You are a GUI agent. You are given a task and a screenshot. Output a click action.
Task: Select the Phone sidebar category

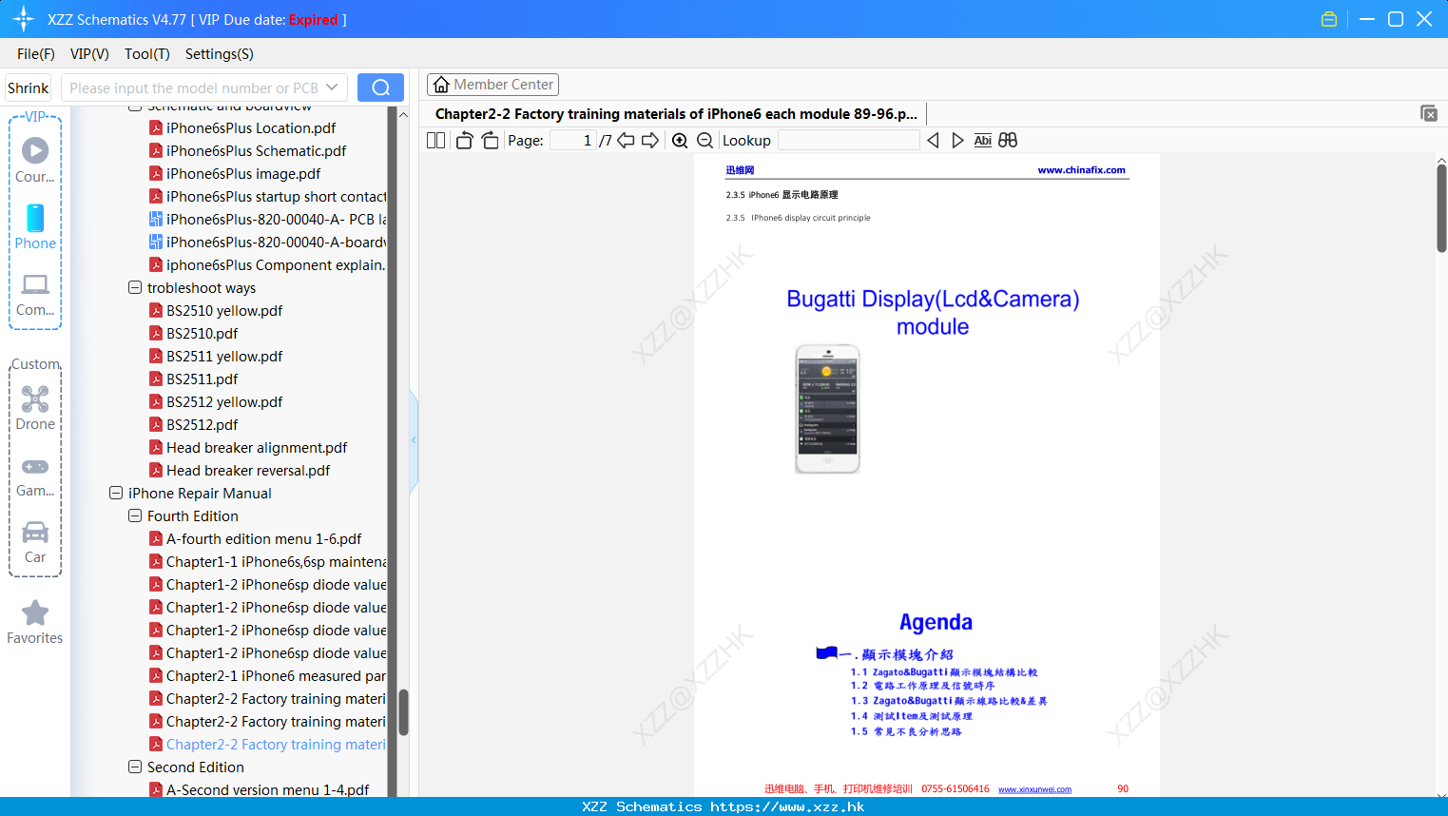click(35, 226)
